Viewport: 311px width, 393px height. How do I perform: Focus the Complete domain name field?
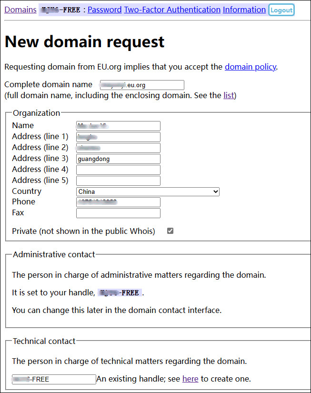click(x=142, y=85)
